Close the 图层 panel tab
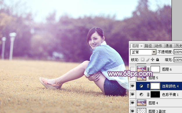This screenshot has height=113, width=182. point(141,46)
